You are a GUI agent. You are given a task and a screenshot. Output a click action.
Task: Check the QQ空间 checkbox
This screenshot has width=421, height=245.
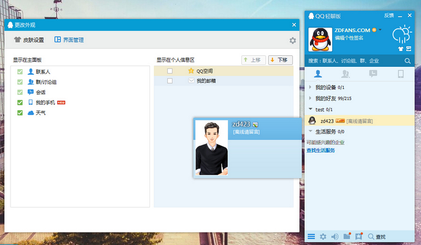click(x=169, y=71)
